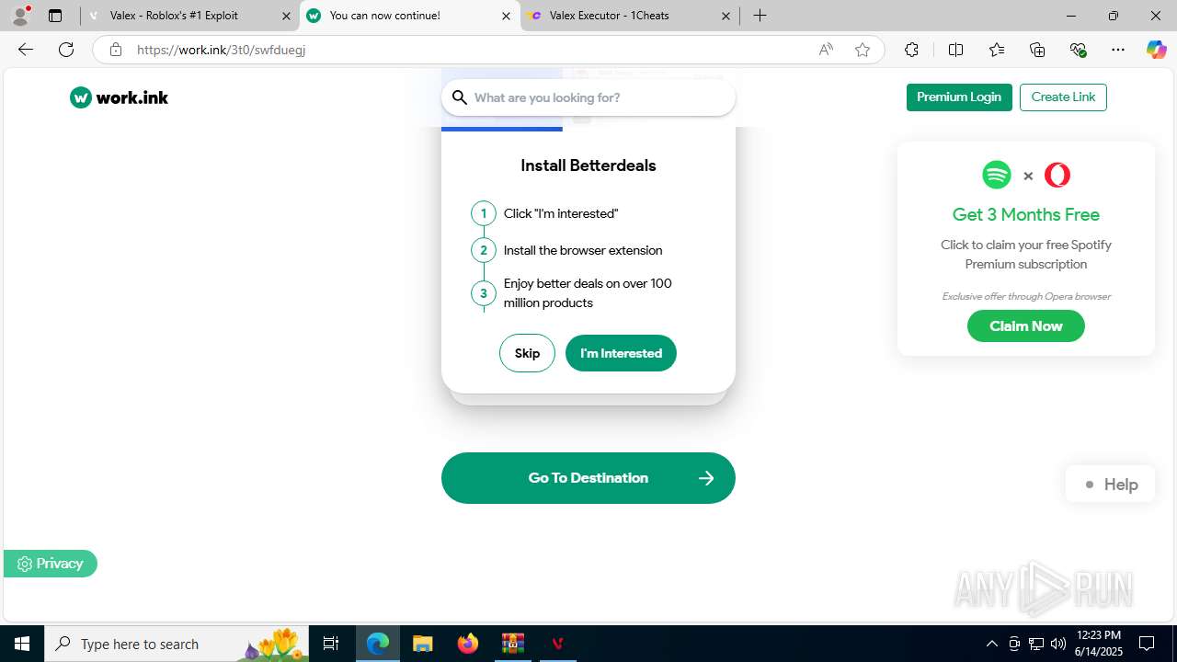1177x662 pixels.
Task: Open Premium Login
Action: click(959, 97)
